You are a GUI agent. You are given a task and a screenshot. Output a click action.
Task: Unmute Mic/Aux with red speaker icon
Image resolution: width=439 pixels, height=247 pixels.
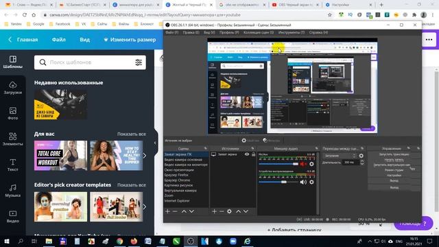pos(303,164)
